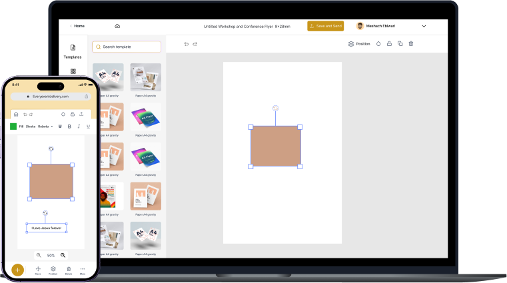Click the green Fill color swatch on phone
This screenshot has width=507, height=283.
13,126
